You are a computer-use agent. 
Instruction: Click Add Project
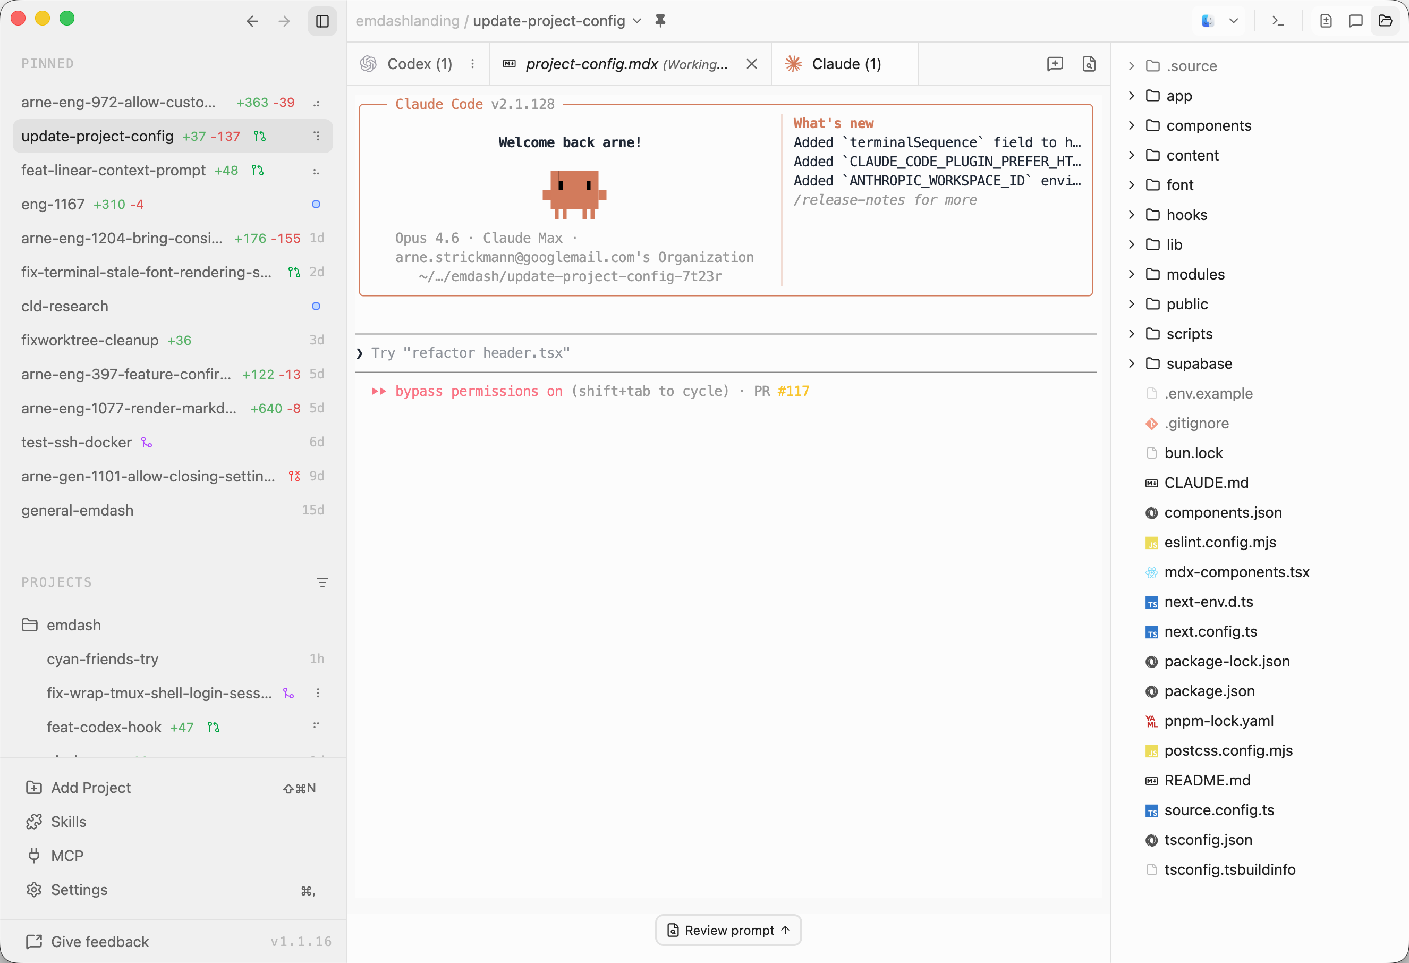173,787
